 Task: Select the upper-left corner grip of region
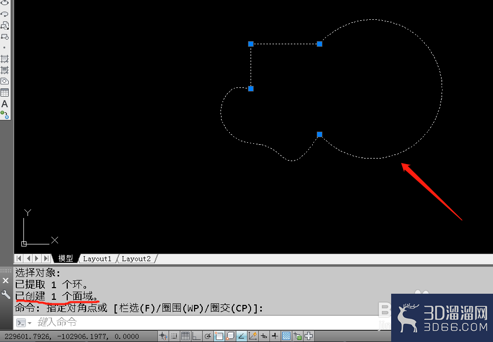pyautogui.click(x=251, y=44)
